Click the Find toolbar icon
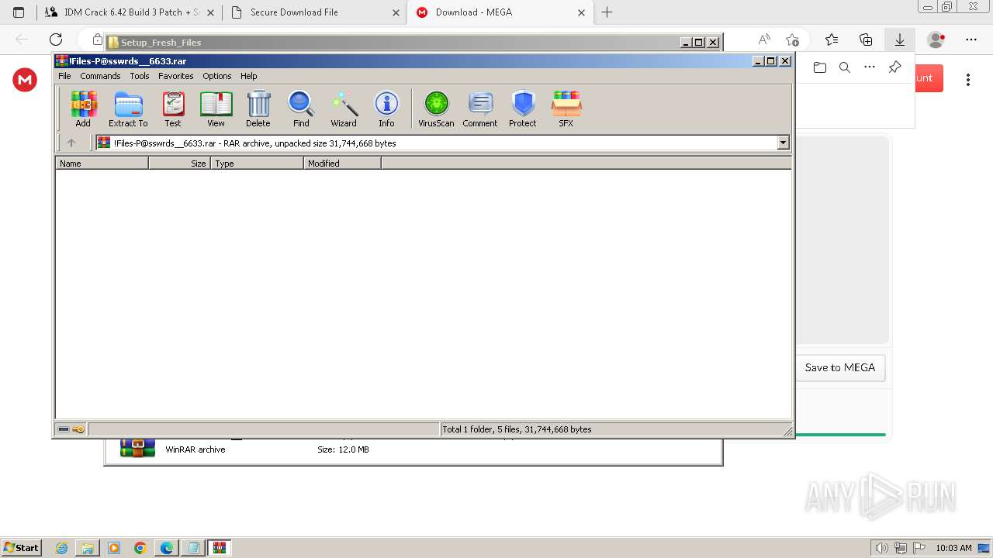The height and width of the screenshot is (558, 993). click(x=301, y=108)
